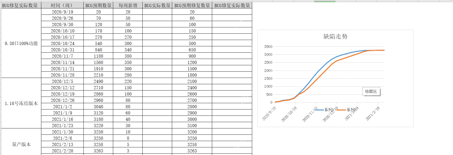Select the merged cell 9.30日100%功能
Viewport: 453px width, 155px height.
(x=21, y=43)
